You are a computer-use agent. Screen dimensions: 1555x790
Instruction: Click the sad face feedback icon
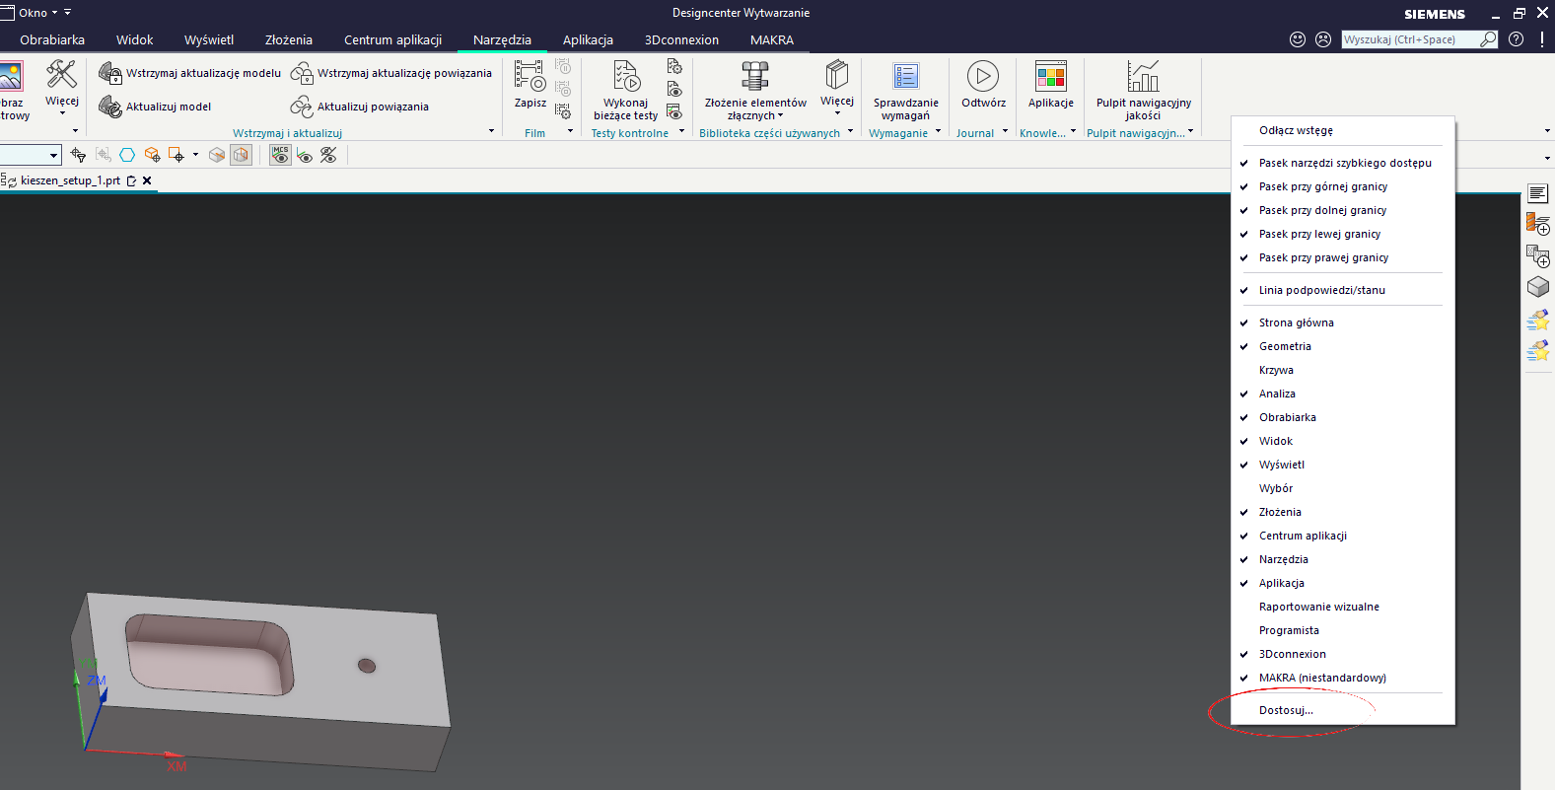pos(1323,39)
